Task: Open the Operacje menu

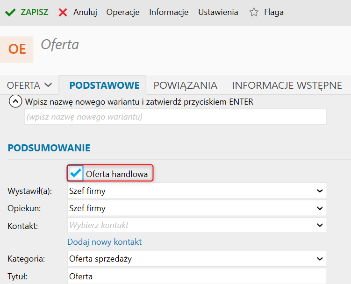Action: click(123, 12)
